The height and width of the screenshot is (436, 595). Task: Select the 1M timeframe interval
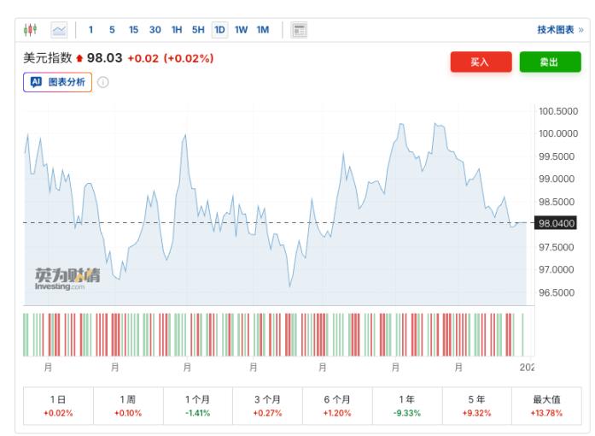click(263, 30)
